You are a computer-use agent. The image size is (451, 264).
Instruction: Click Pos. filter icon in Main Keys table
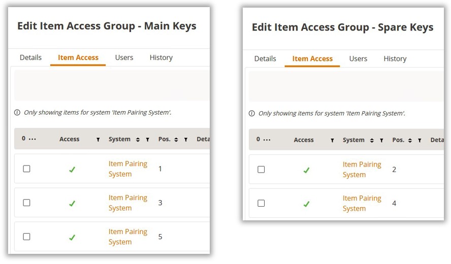pyautogui.click(x=186, y=140)
